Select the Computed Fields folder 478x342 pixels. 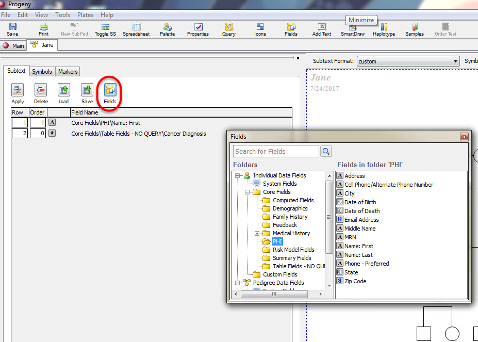293,200
